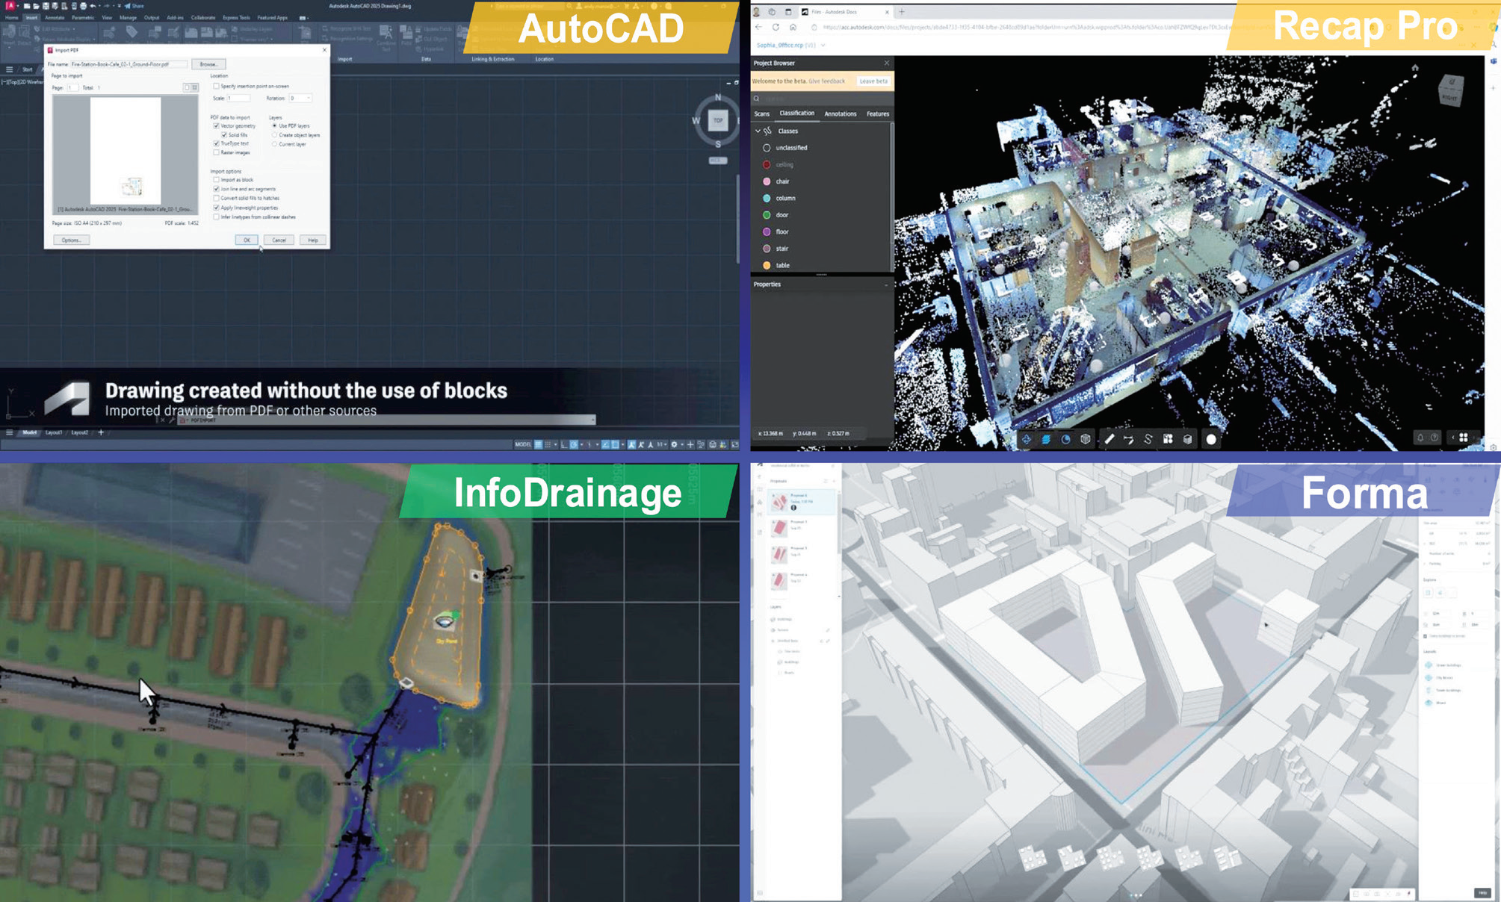Switch to the Classification tab
The image size is (1501, 902).
[796, 113]
